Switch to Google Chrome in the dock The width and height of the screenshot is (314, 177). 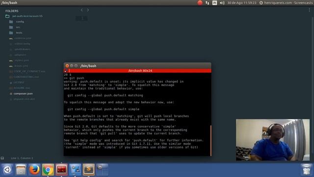tap(48, 170)
